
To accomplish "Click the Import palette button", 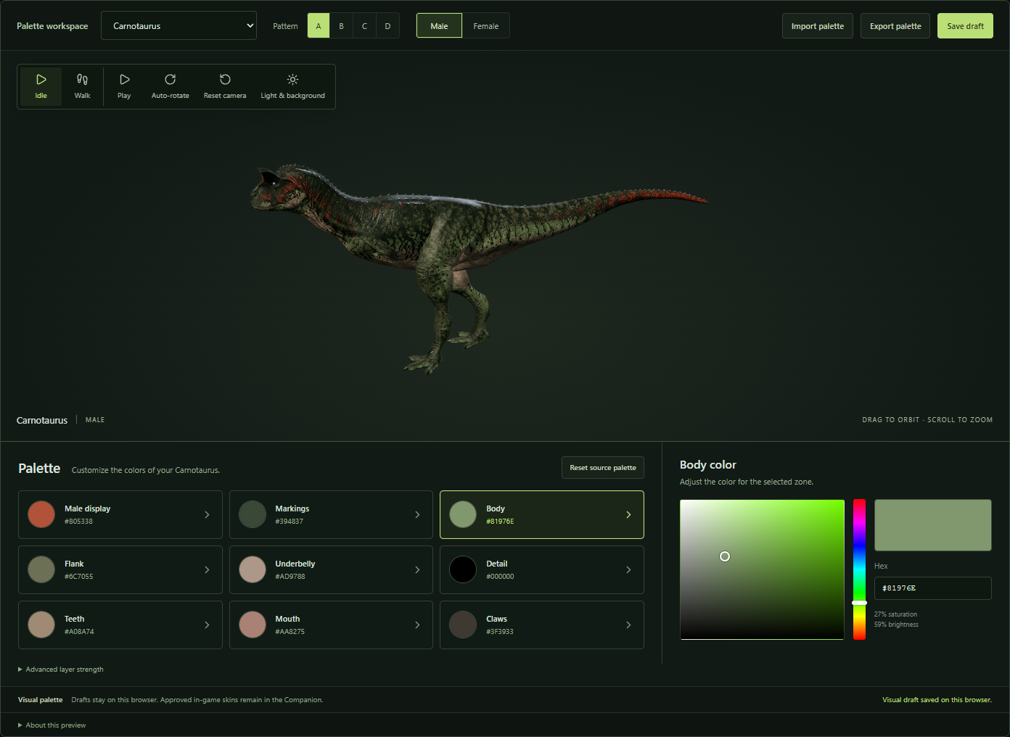I will click(x=818, y=26).
